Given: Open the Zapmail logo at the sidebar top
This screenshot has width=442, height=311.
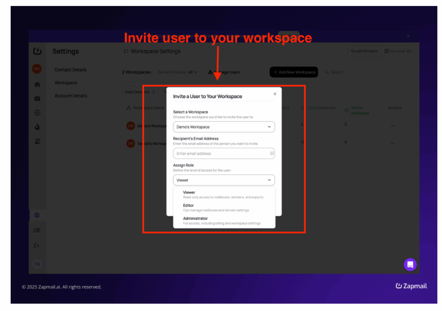Looking at the screenshot, I should (x=37, y=51).
